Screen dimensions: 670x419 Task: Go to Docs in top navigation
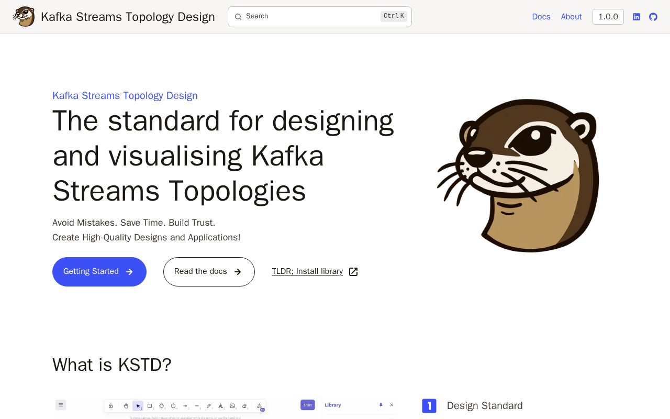[x=541, y=17]
